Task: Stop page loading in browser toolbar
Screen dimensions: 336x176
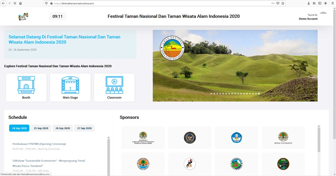Action: click(14, 3)
